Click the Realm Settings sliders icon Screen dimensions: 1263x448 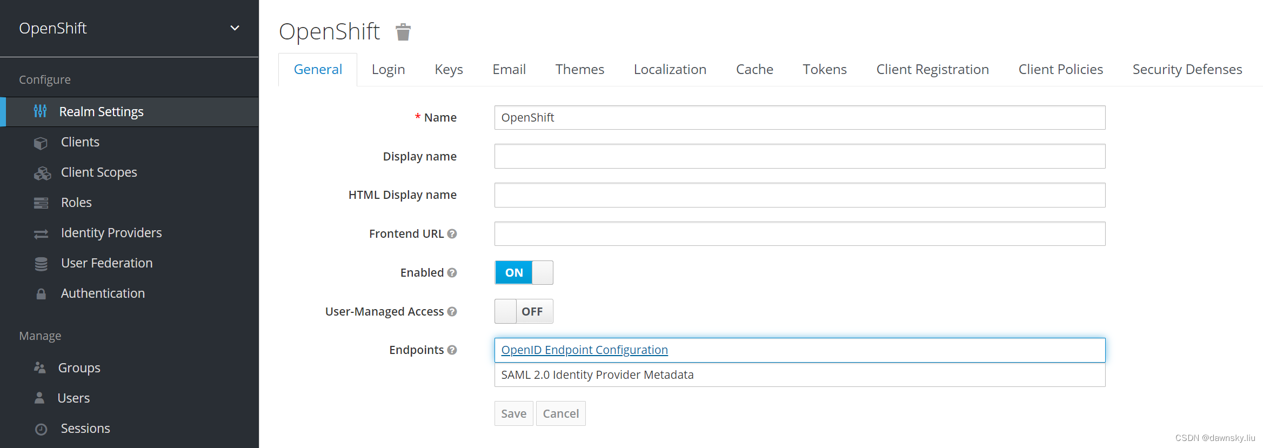pos(41,111)
